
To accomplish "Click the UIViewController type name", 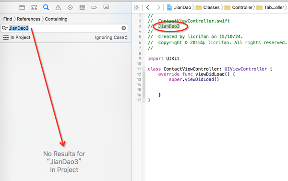I will 246,69.
